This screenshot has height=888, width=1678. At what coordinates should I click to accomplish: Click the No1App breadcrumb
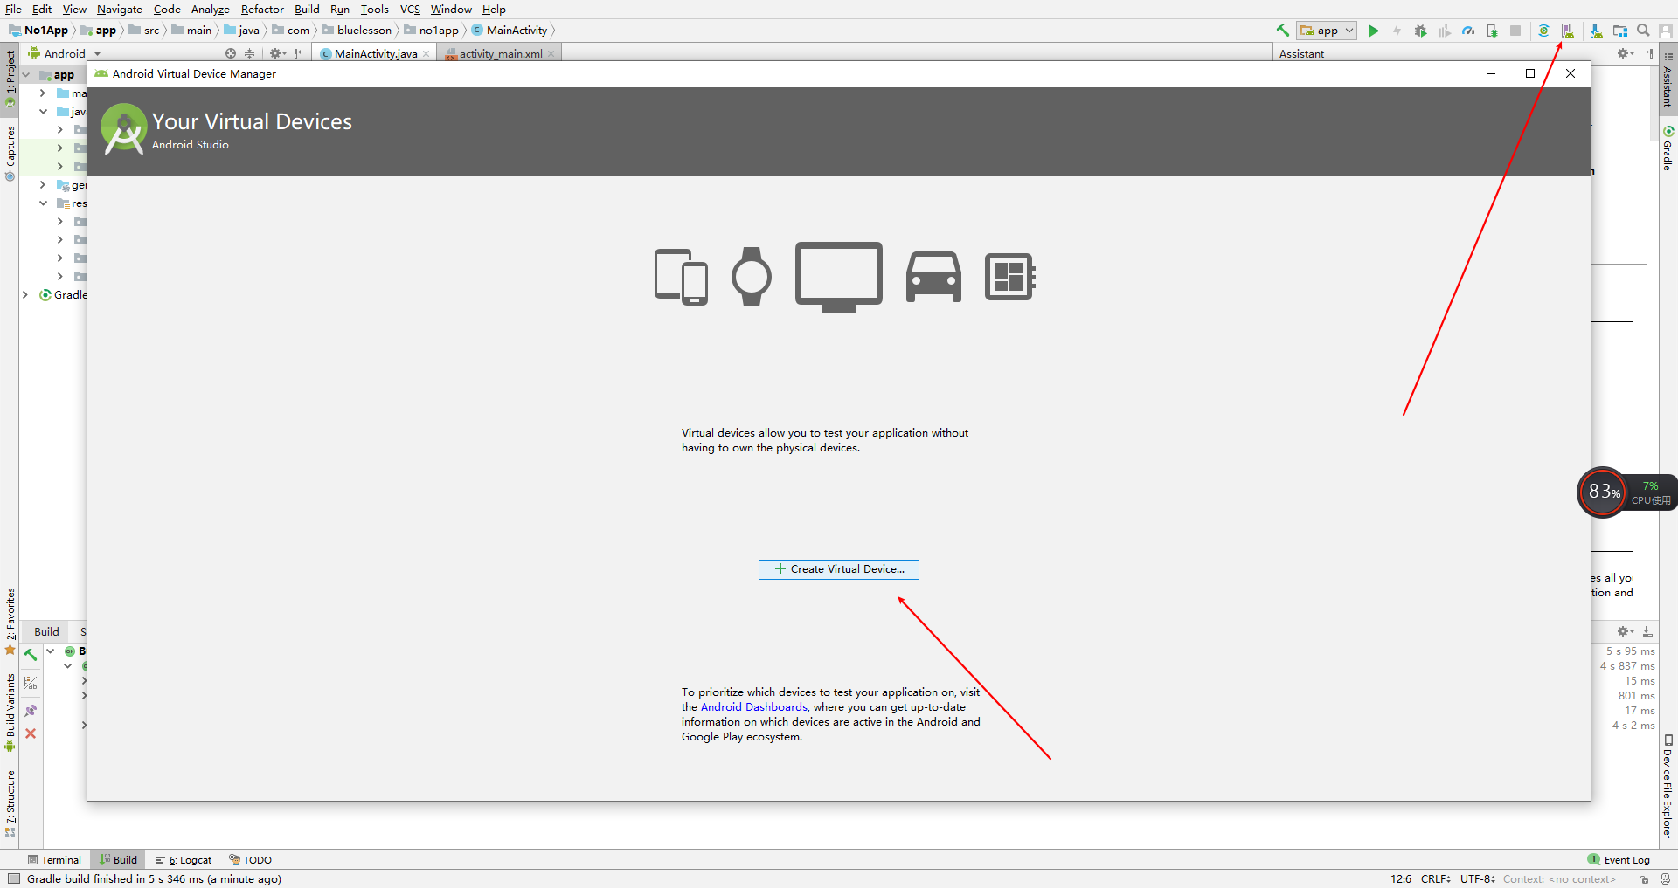tap(39, 31)
